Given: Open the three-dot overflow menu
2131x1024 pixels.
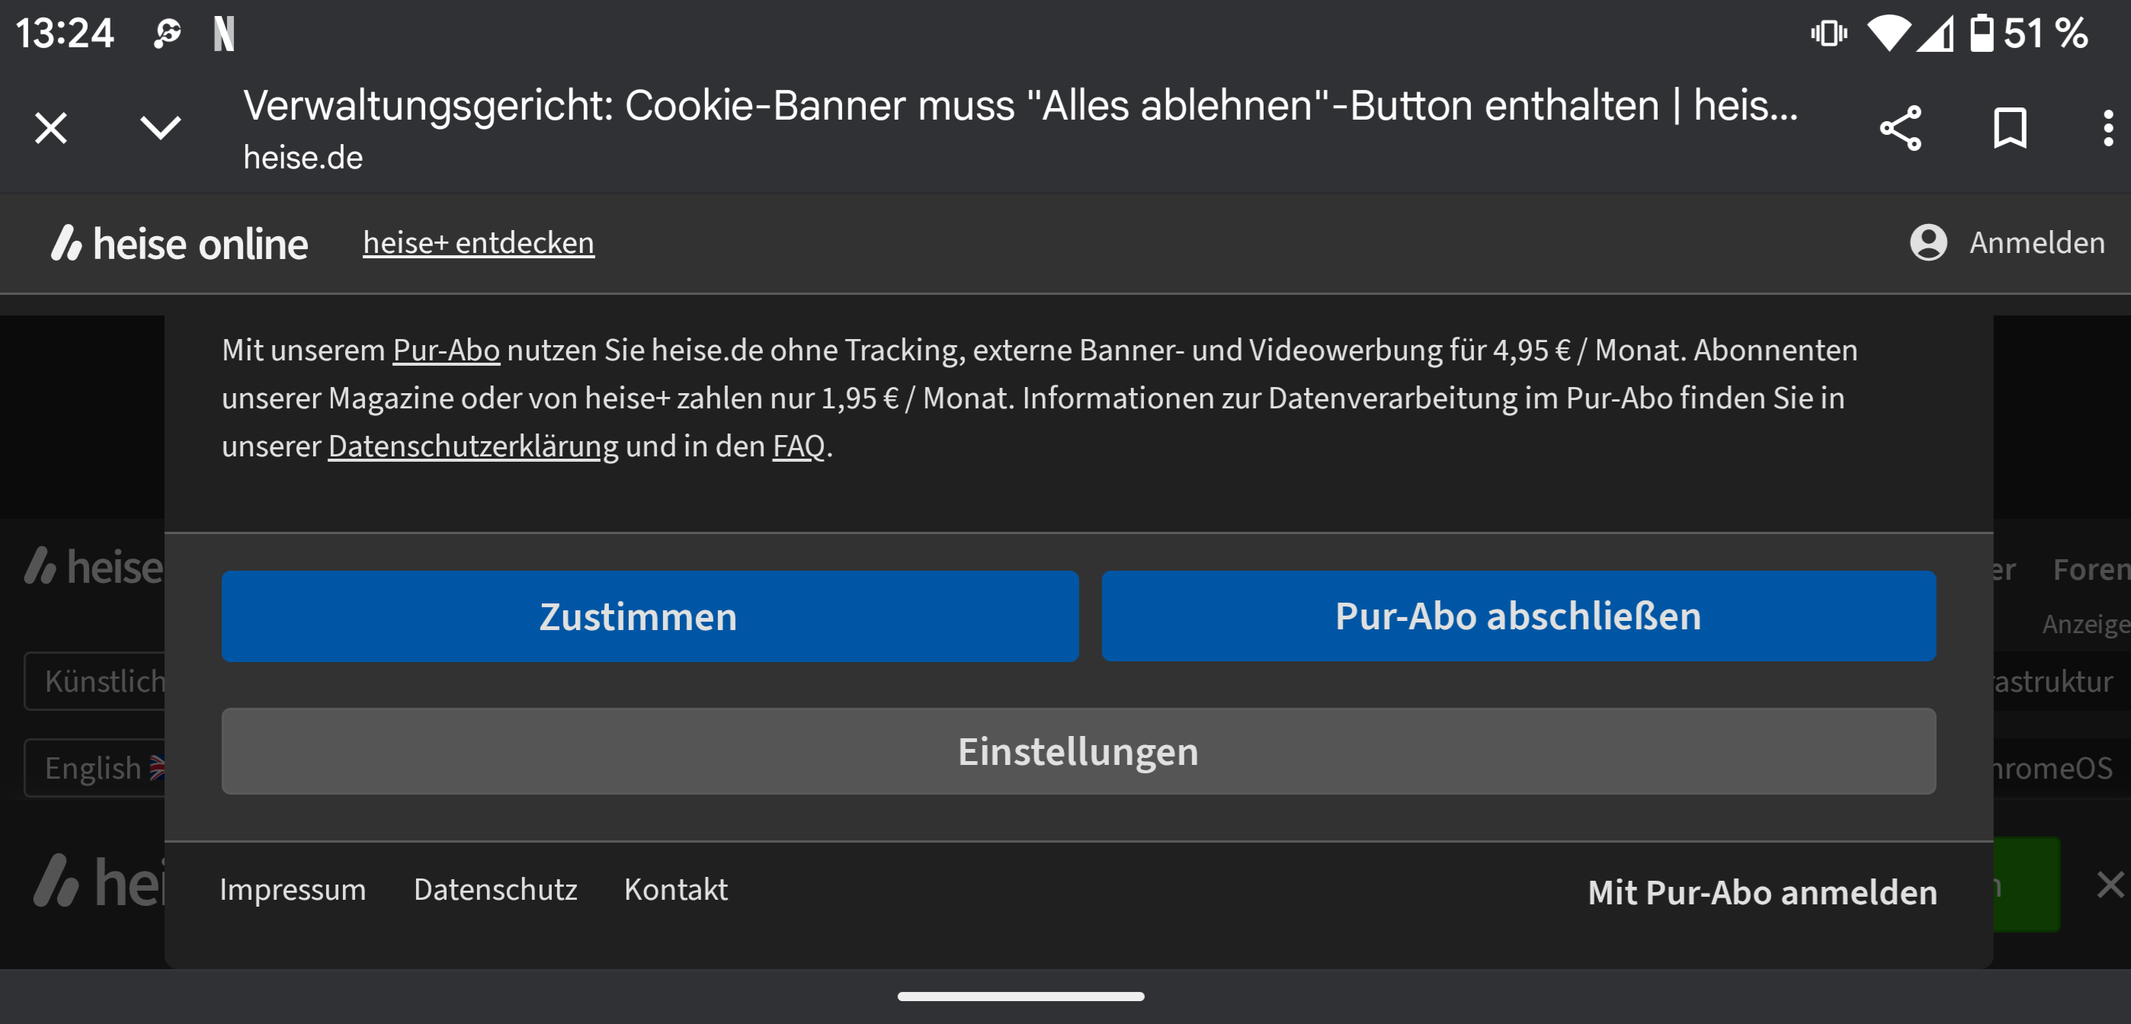Looking at the screenshot, I should (2107, 128).
